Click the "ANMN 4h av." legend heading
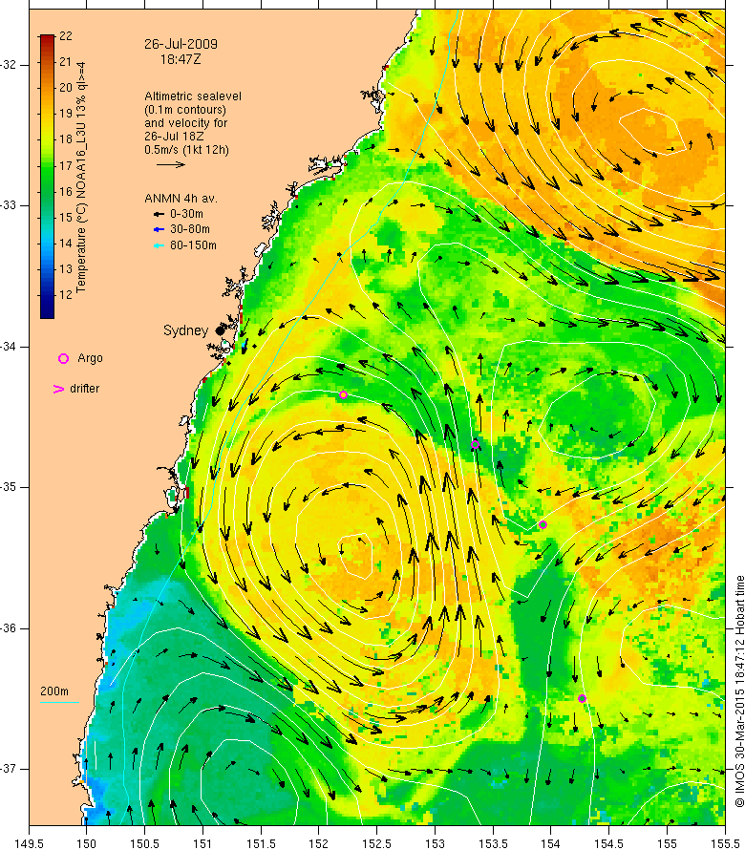This screenshot has height=850, width=745. [181, 199]
